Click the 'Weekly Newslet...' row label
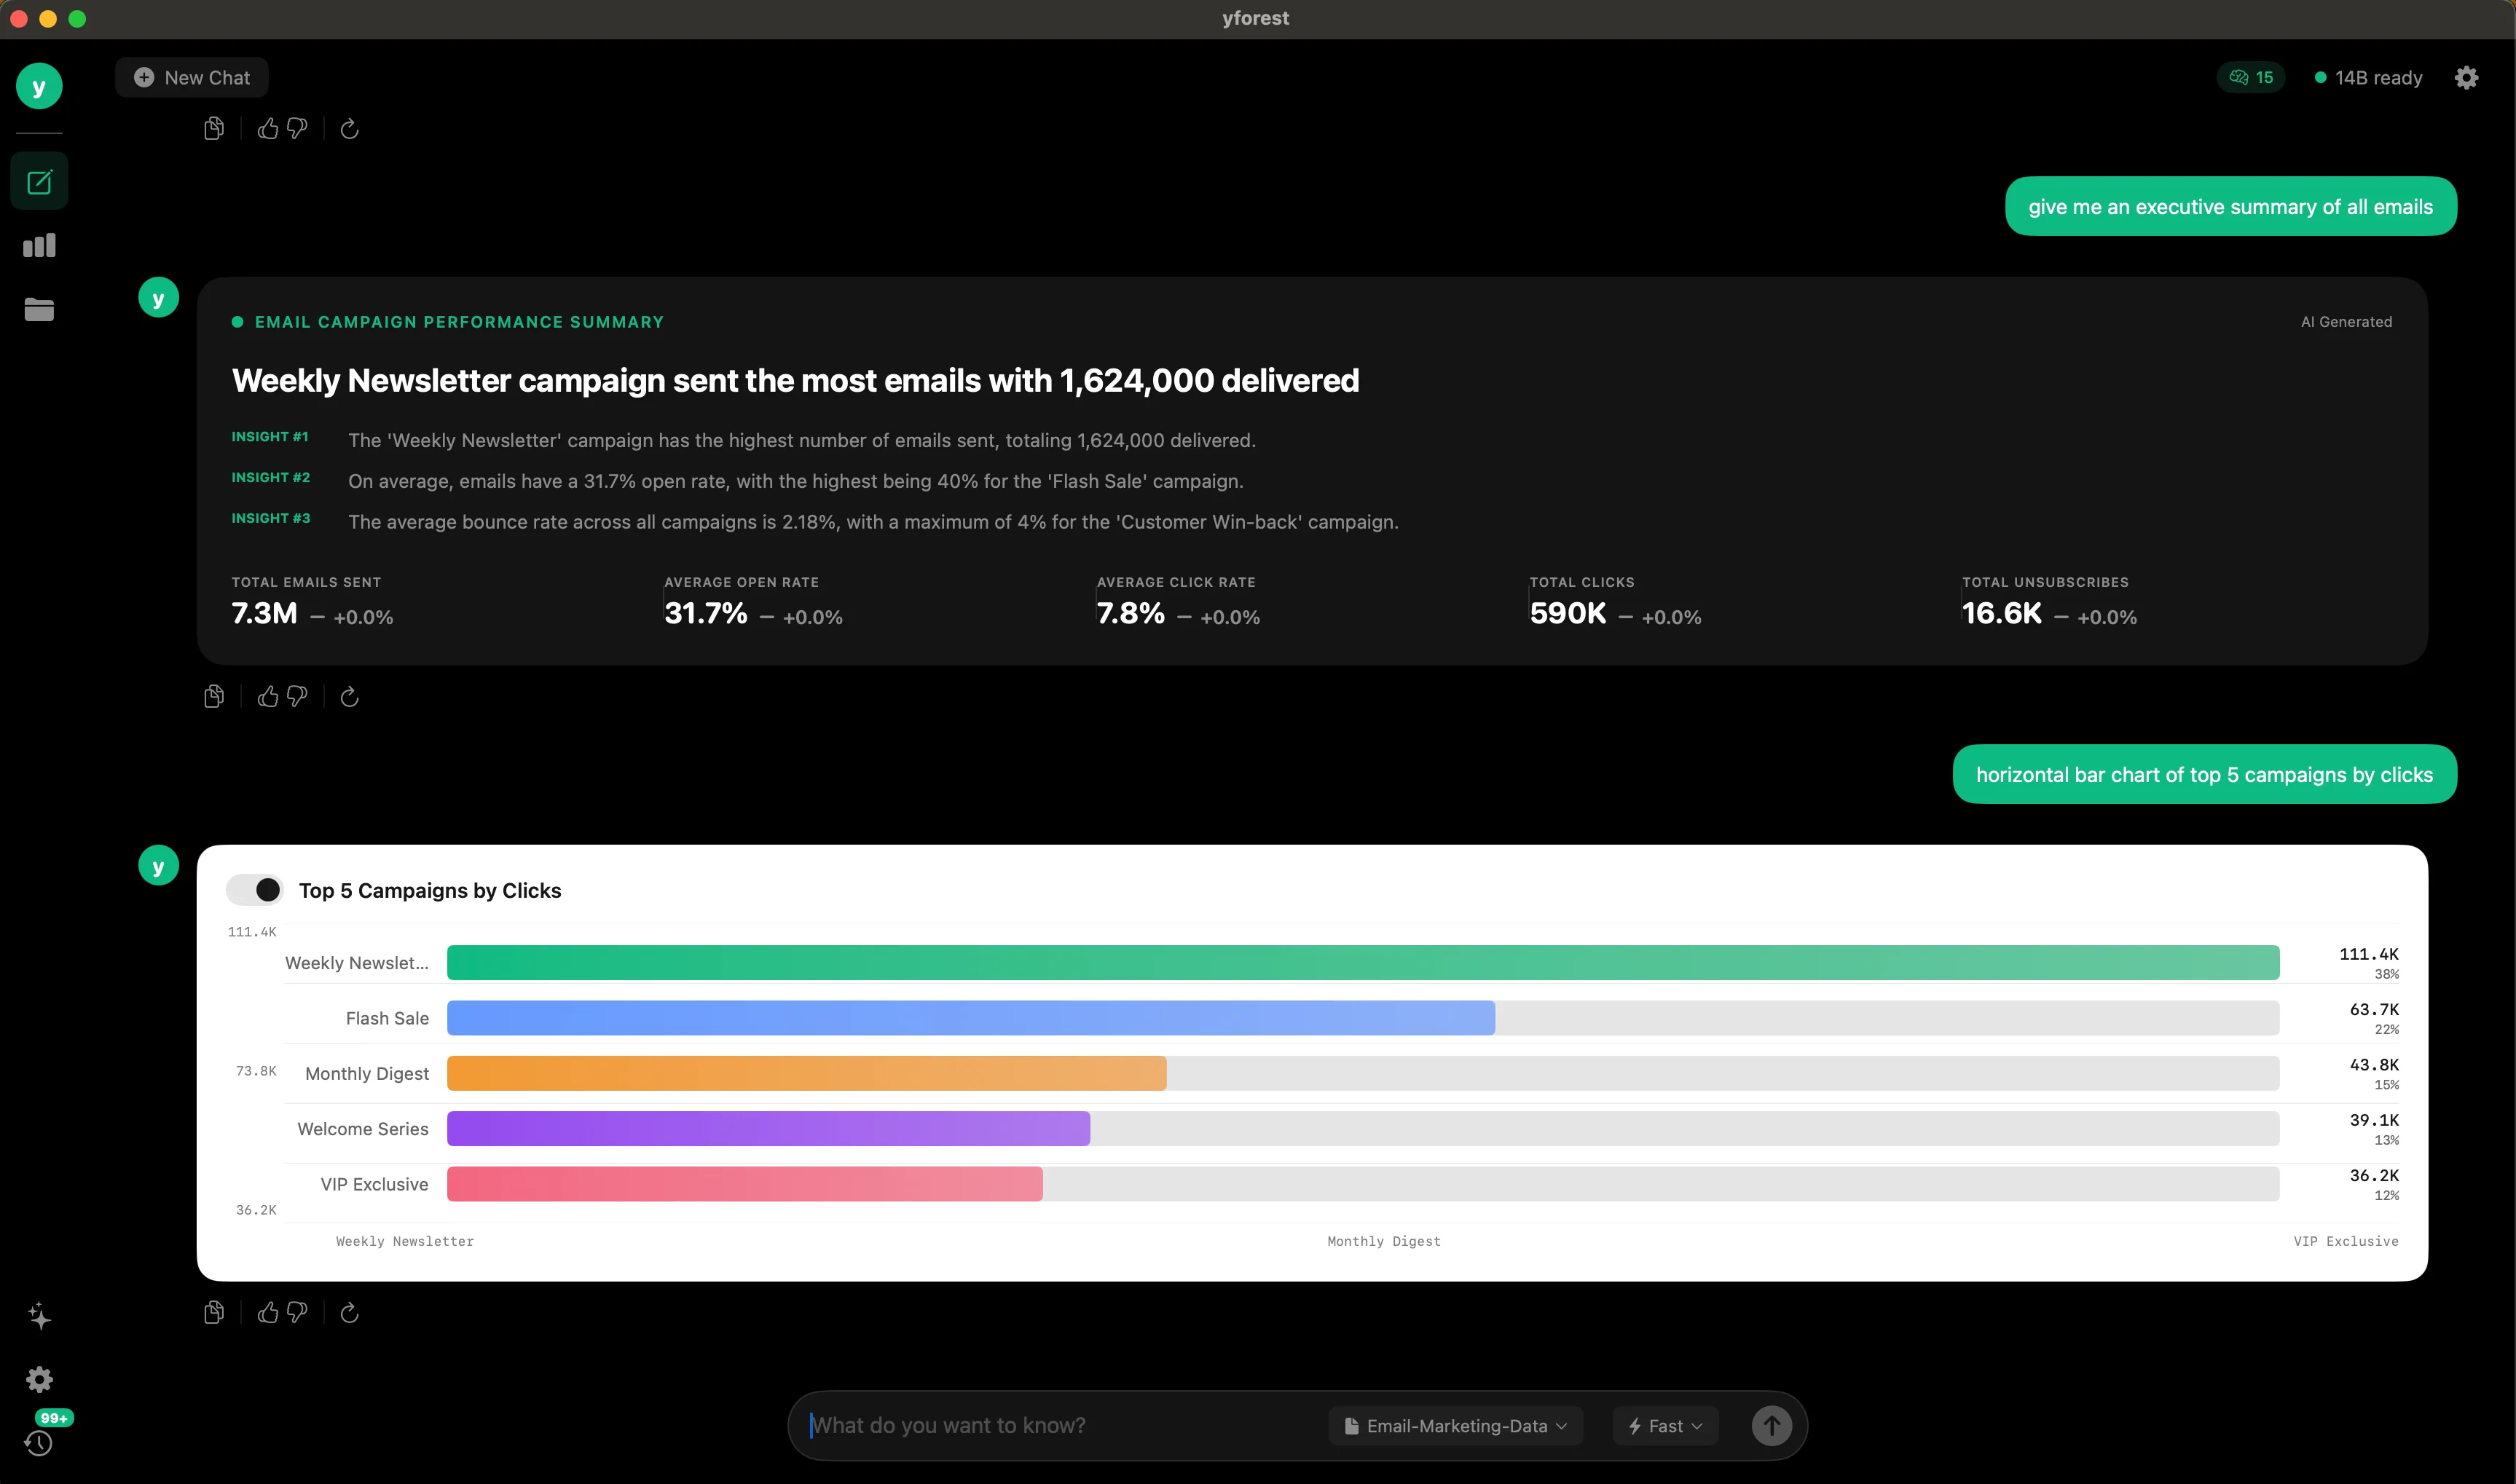Image resolution: width=2516 pixels, height=1484 pixels. [x=356, y=963]
